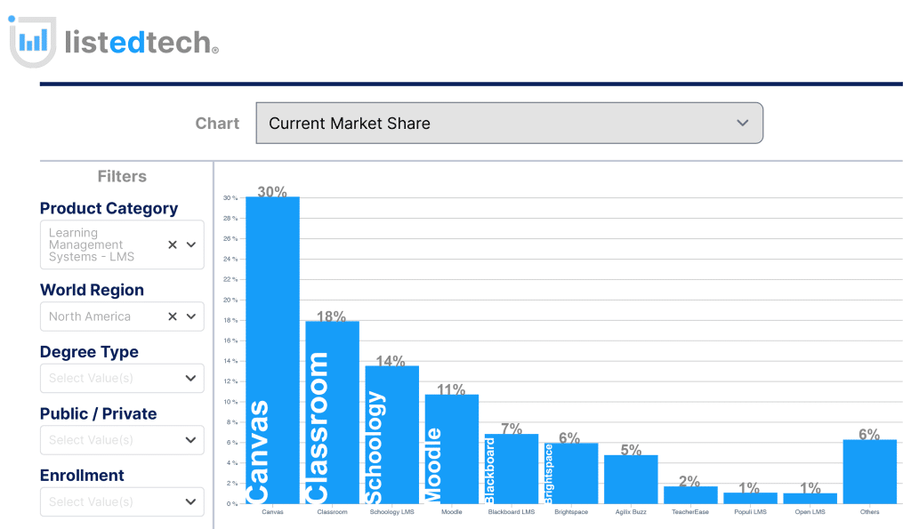Click the '30%' value above Canvas
Image resolution: width=911 pixels, height=529 pixels.
[272, 191]
